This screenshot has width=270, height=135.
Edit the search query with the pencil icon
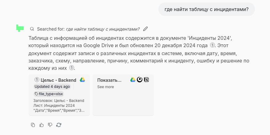point(145,29)
